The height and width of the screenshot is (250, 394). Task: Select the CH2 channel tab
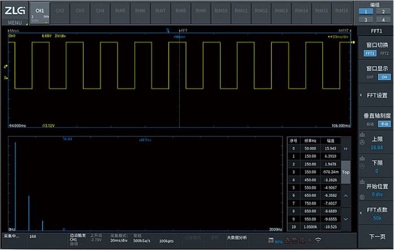(60, 13)
